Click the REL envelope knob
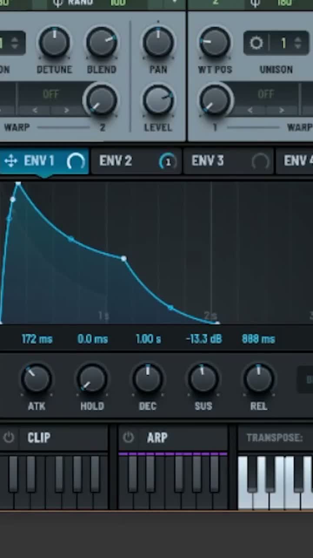313x558 pixels. point(259,379)
